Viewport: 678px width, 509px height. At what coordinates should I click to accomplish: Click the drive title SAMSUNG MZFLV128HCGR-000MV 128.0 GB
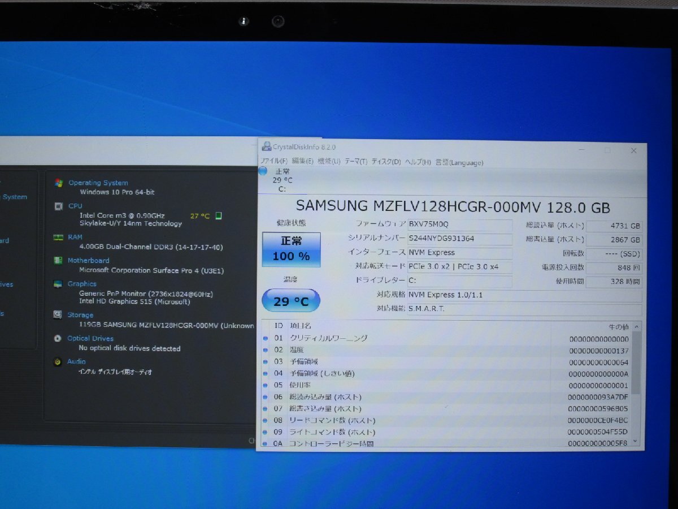coord(453,206)
